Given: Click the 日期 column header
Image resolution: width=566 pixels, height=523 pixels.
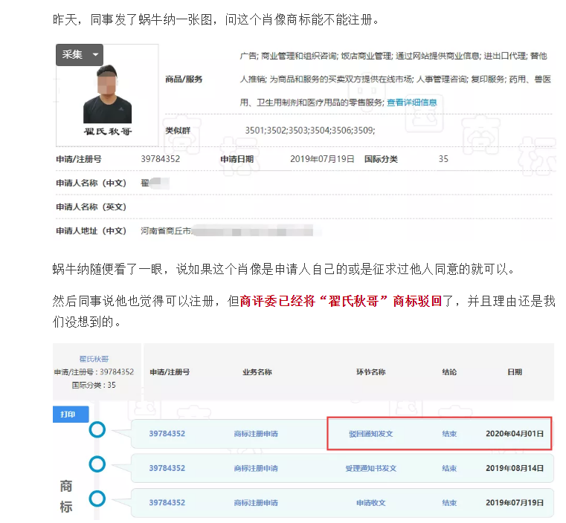Looking at the screenshot, I should point(515,372).
